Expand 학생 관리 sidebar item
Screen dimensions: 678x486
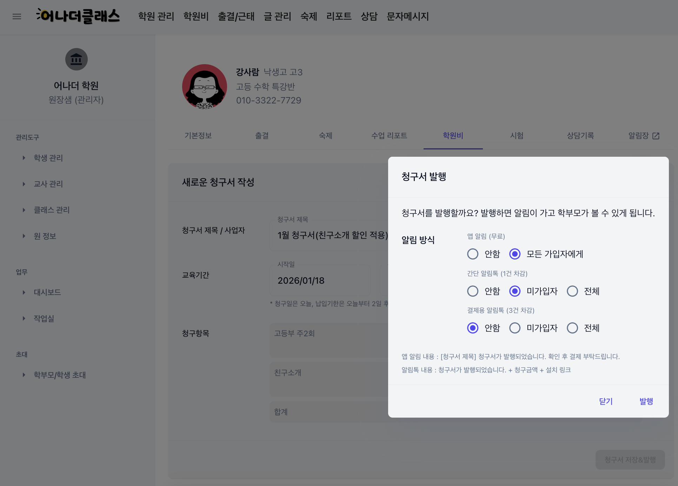pyautogui.click(x=48, y=158)
